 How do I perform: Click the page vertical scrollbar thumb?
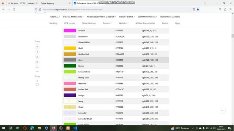tap(233, 36)
